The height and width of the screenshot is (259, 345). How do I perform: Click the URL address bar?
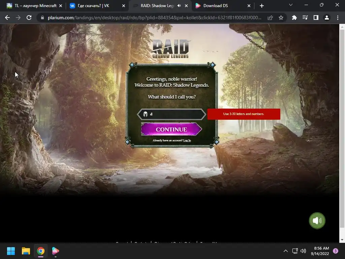click(154, 18)
